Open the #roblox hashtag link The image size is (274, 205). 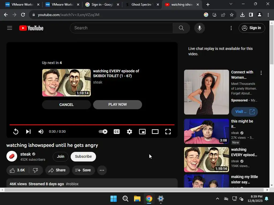coord(72,184)
